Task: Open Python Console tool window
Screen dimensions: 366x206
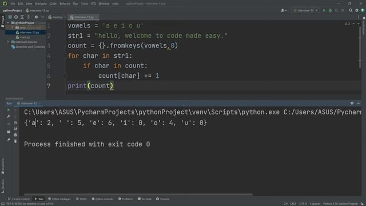Action: click(102, 199)
